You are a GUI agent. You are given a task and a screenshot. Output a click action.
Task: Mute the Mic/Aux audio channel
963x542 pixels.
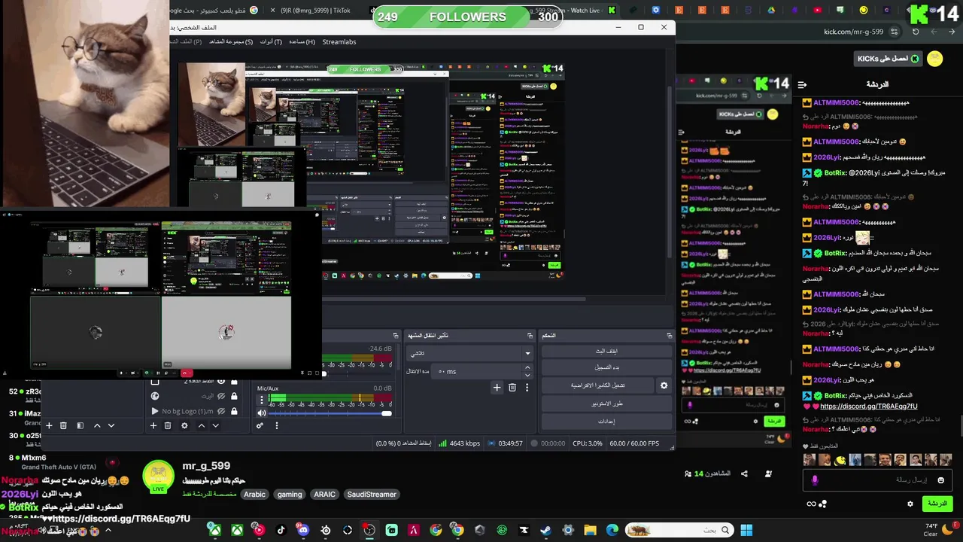click(262, 413)
